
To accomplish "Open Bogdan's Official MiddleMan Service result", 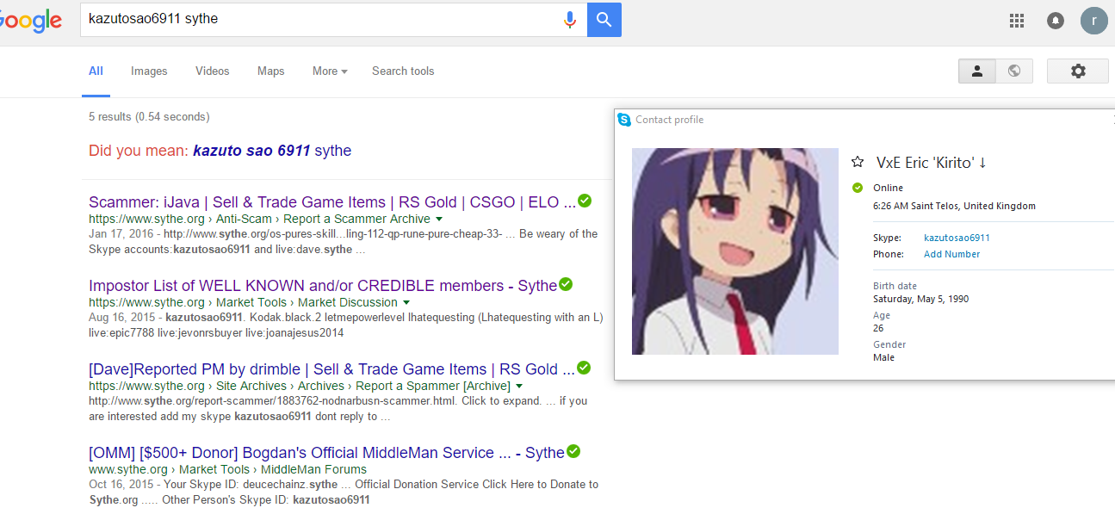I will (x=326, y=453).
